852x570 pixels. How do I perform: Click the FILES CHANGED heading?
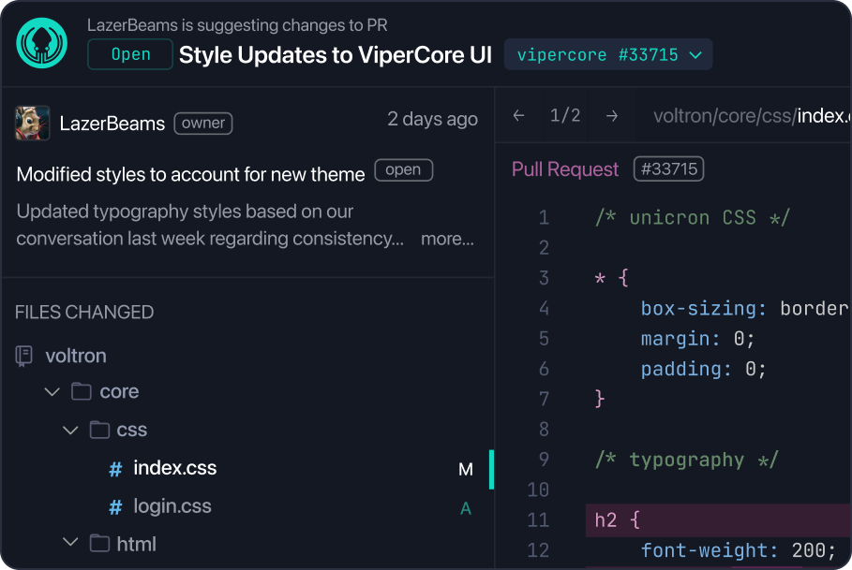(84, 313)
